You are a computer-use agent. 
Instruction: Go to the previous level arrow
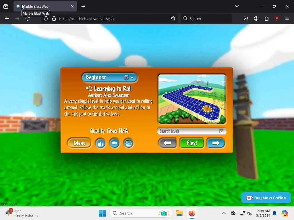tap(167, 143)
